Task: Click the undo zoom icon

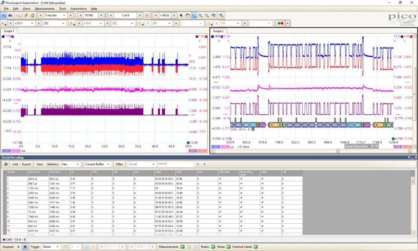Action: [x=213, y=16]
